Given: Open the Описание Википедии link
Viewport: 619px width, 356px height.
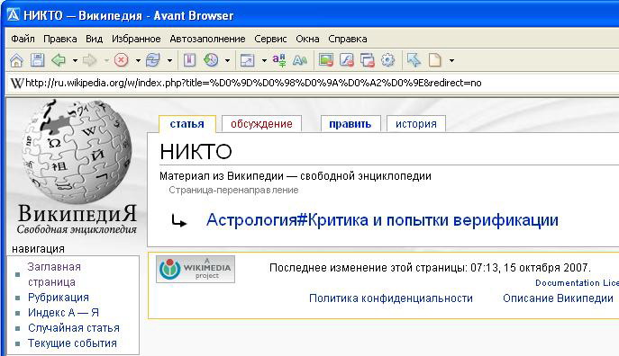Looking at the screenshot, I should coord(558,298).
